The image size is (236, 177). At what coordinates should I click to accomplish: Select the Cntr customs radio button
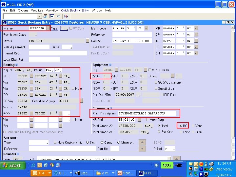(88, 142)
